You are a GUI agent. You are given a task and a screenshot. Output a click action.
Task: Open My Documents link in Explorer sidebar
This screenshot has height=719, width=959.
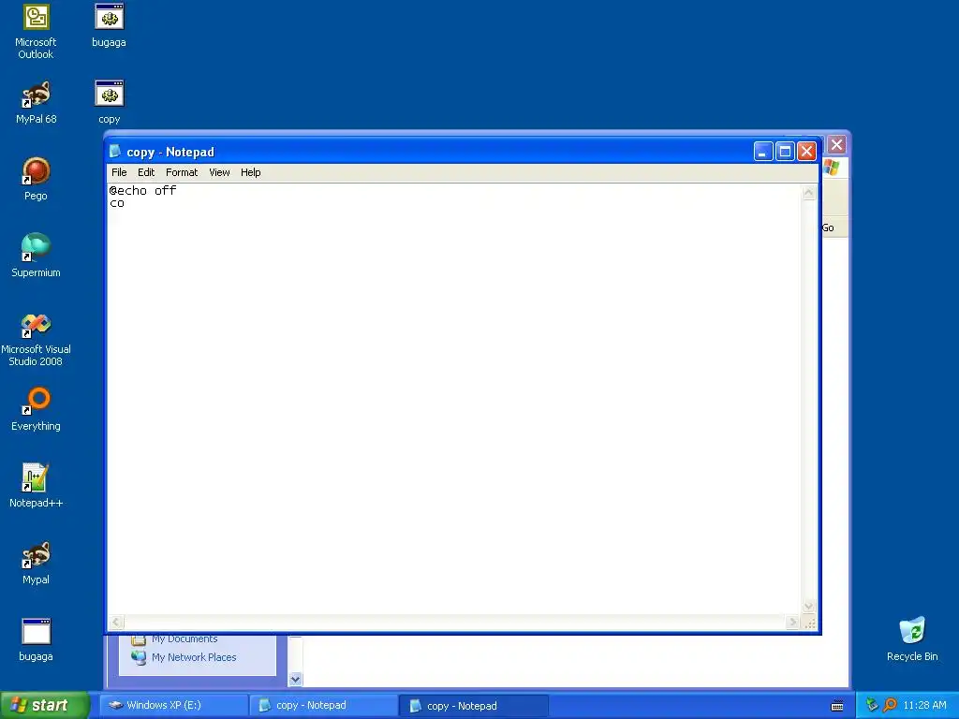point(184,638)
